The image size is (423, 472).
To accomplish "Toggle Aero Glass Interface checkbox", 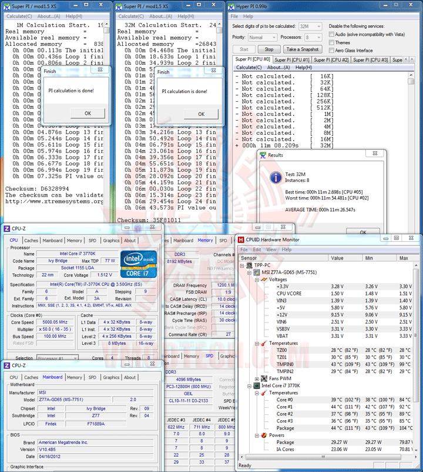I will click(x=331, y=51).
